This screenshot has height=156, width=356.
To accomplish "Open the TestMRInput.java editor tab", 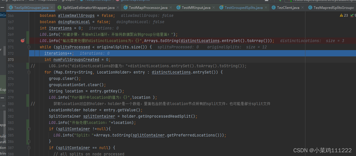I will 196,7.
